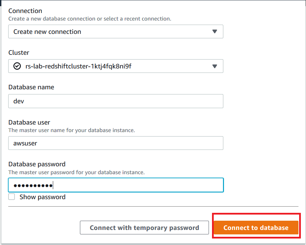This screenshot has width=306, height=245.
Task: Click the rs-lab-redshiftcluster cluster name
Action: pyautogui.click(x=79, y=66)
